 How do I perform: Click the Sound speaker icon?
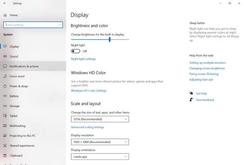point(5,56)
